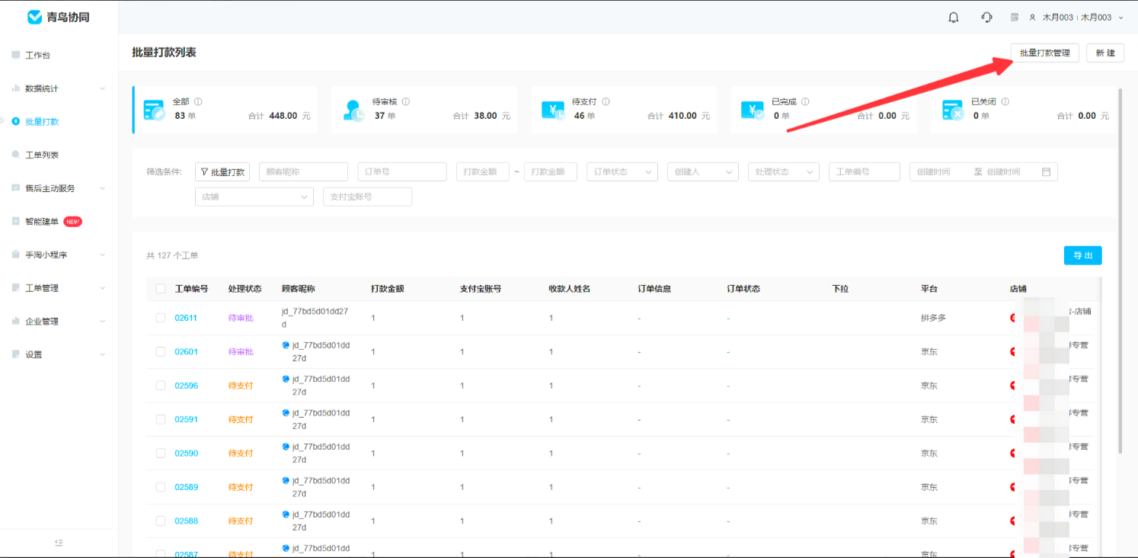Click the 导出 export button
The height and width of the screenshot is (558, 1138).
click(1083, 255)
